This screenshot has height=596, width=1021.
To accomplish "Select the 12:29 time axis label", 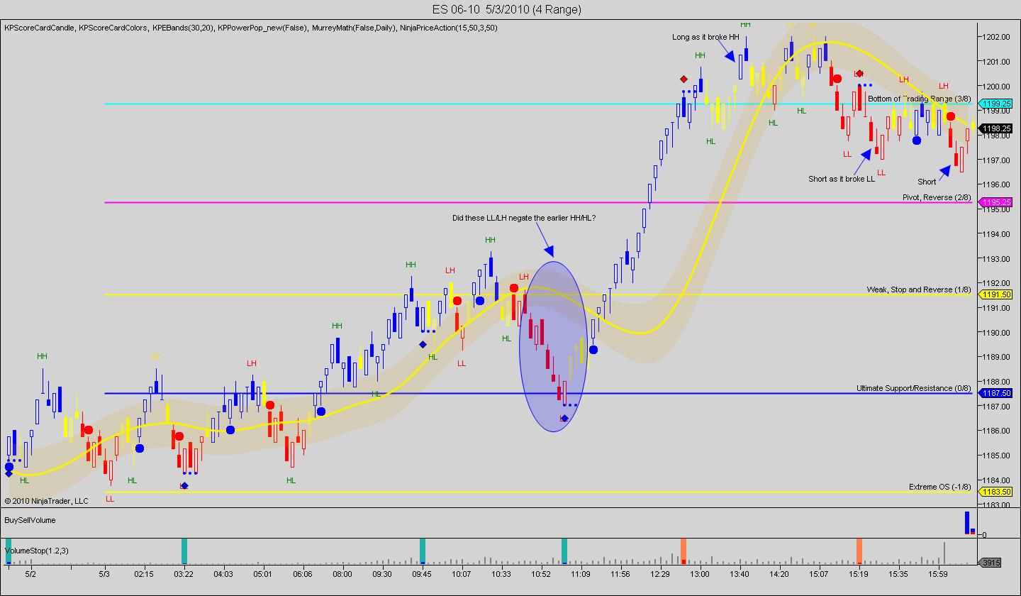I will [x=660, y=573].
